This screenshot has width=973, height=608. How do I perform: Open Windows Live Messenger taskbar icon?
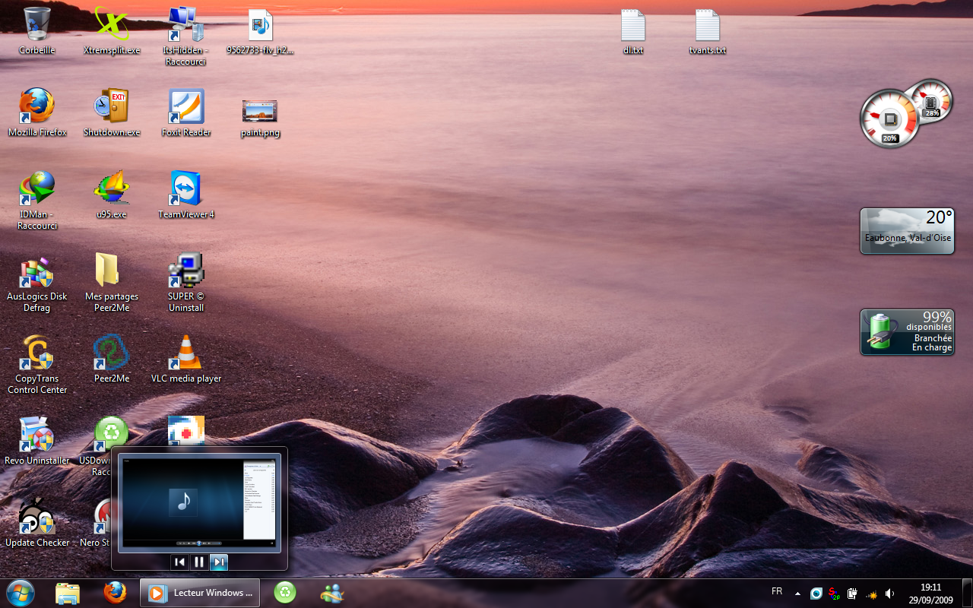(x=332, y=593)
